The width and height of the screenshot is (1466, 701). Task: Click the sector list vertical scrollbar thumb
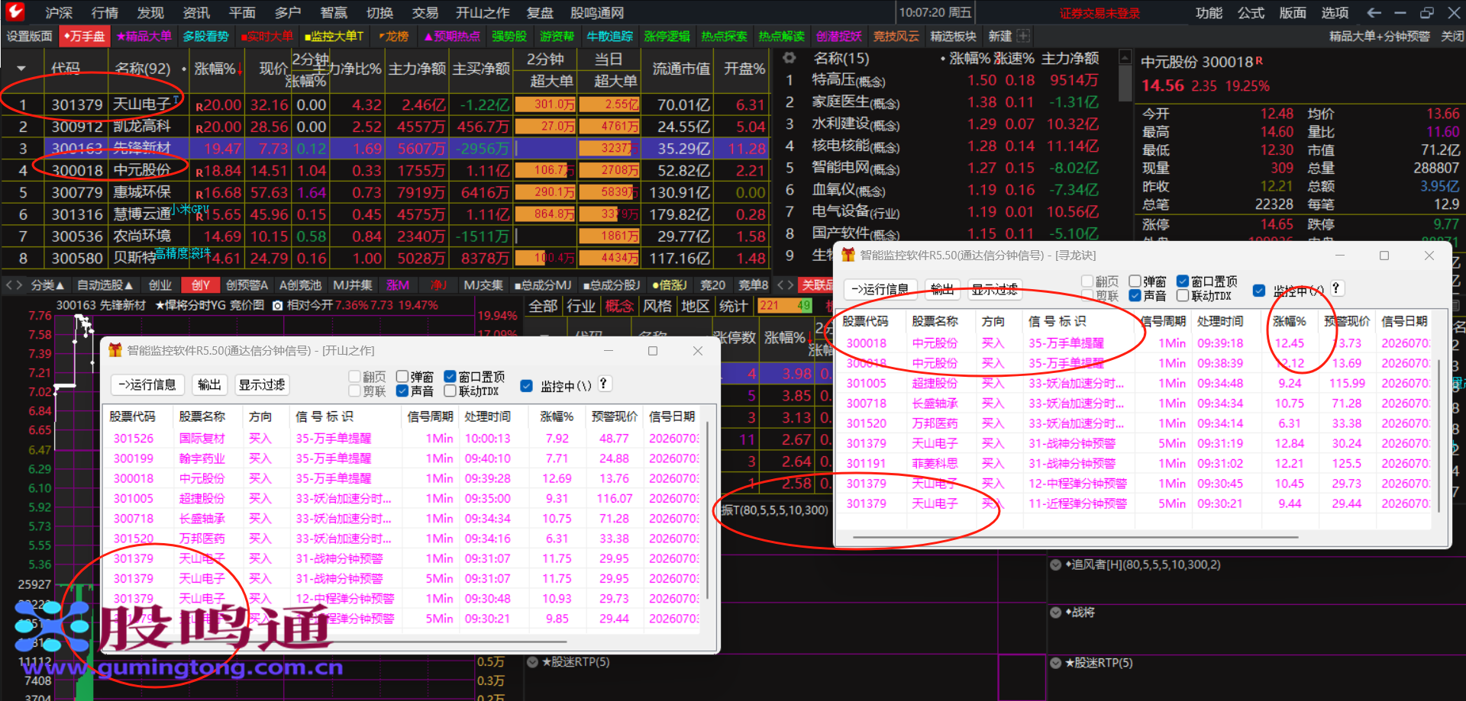[x=1125, y=83]
